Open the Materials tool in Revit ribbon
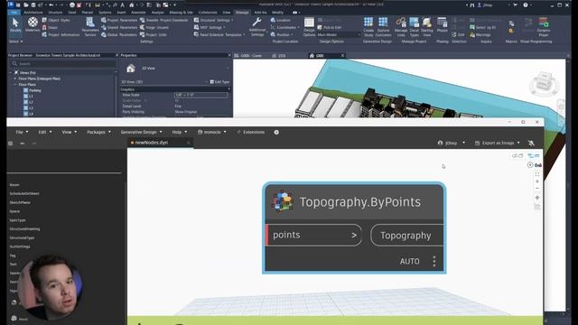This screenshot has width=578, height=325. tap(33, 25)
